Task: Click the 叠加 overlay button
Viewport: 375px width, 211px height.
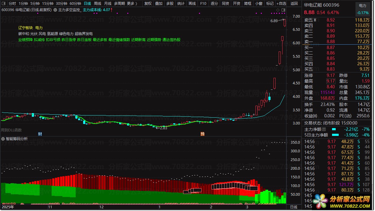Action: click(x=159, y=4)
